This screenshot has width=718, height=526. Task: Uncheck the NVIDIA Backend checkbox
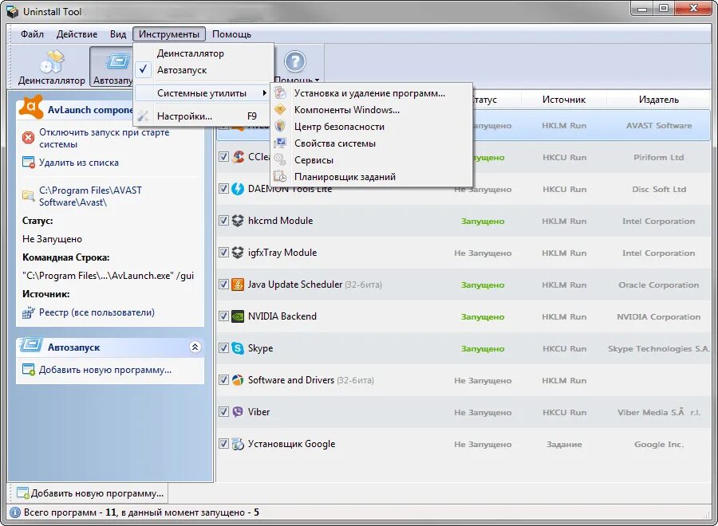click(223, 316)
